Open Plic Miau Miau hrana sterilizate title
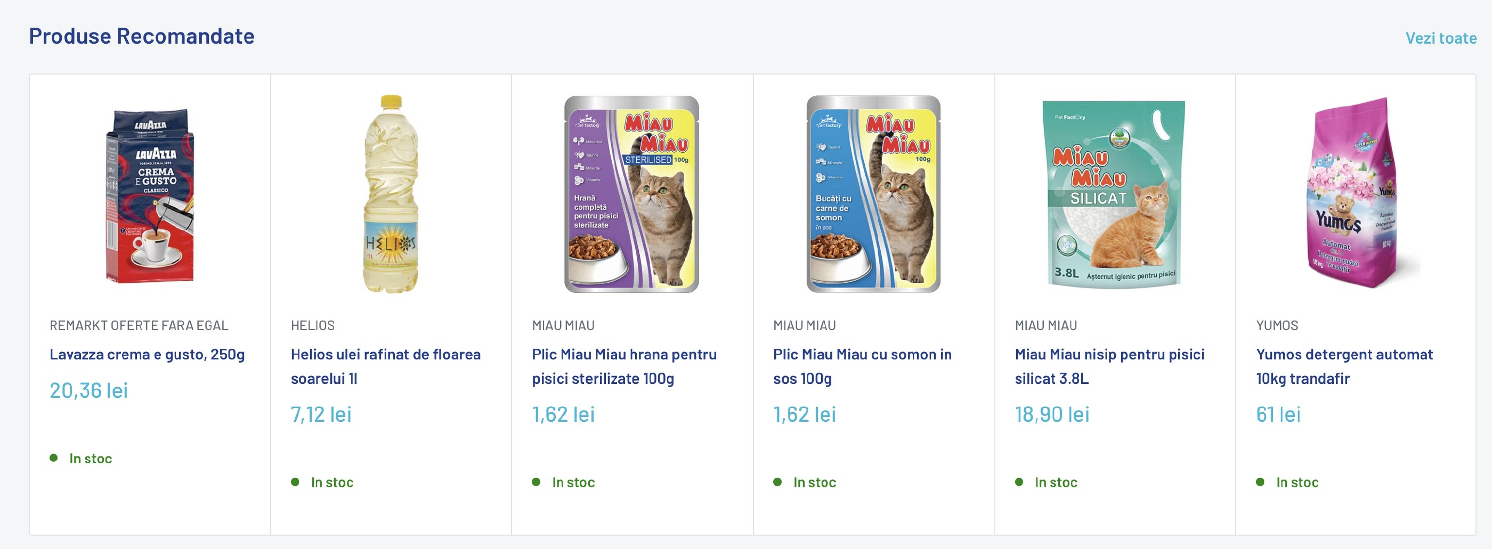 click(x=624, y=366)
